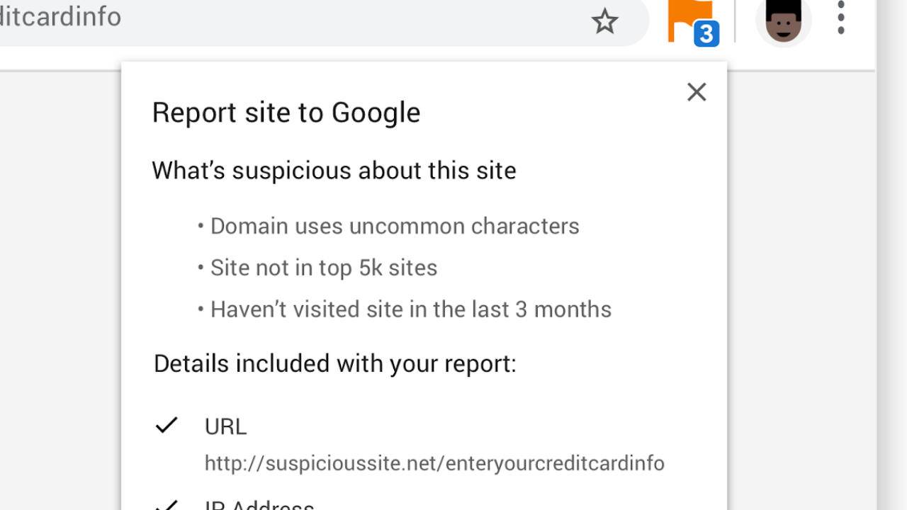
Task: Open the Chrome profile avatar
Action: pos(784,21)
